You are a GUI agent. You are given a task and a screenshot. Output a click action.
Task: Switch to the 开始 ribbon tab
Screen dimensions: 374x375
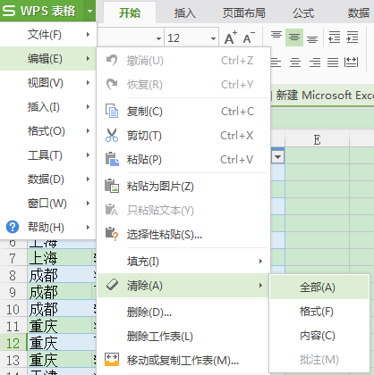click(130, 13)
